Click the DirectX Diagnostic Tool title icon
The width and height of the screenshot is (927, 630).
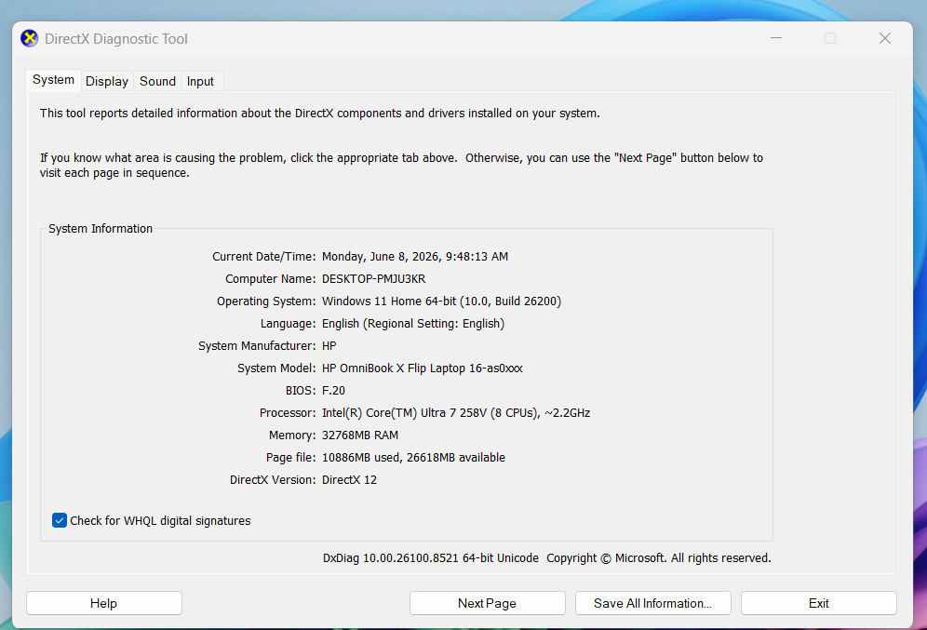(x=29, y=38)
